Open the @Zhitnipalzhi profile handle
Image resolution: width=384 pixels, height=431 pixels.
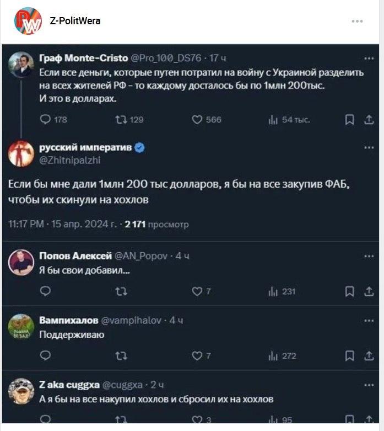(x=69, y=159)
